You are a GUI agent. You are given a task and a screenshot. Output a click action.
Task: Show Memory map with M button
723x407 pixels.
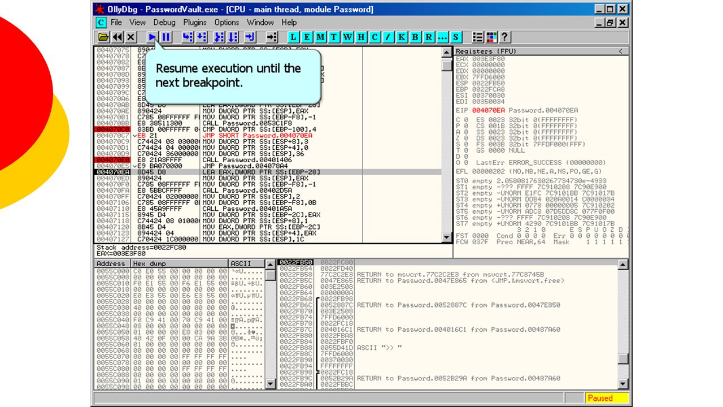tap(321, 37)
